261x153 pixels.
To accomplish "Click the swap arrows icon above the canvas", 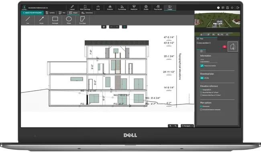I will point(104,27).
